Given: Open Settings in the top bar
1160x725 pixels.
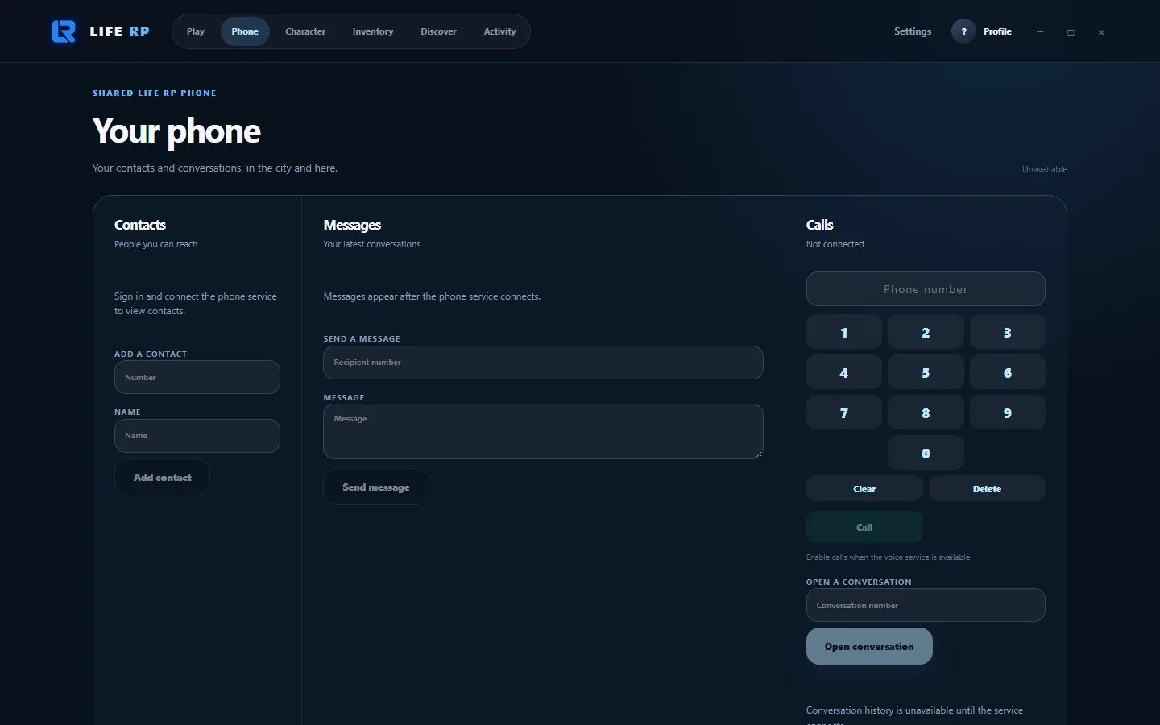Looking at the screenshot, I should 913,31.
